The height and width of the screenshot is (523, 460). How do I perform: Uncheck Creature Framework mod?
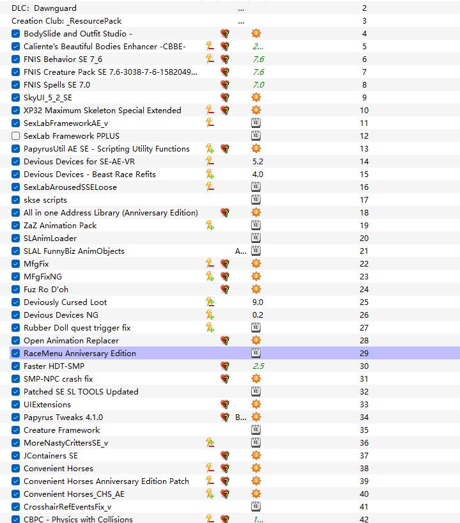[x=16, y=430]
